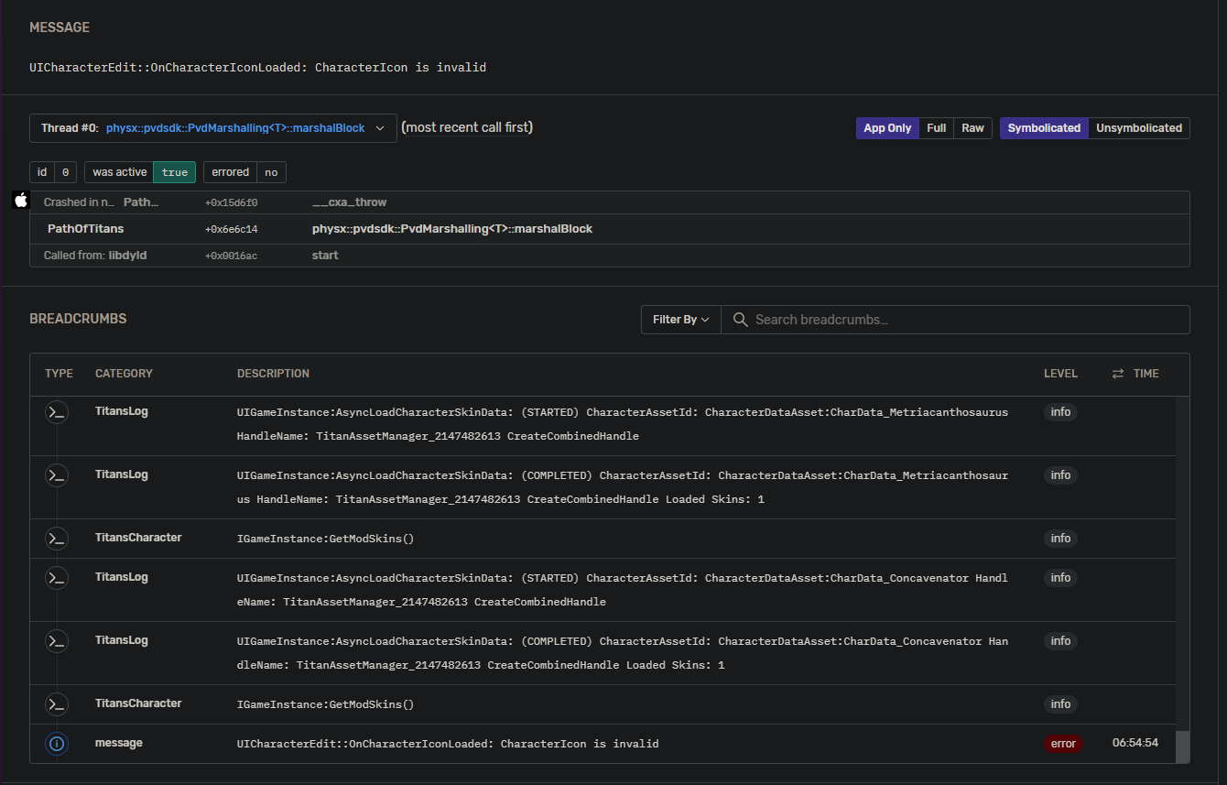Switch stack trace to App Only
1227x785 pixels.
pyautogui.click(x=886, y=127)
